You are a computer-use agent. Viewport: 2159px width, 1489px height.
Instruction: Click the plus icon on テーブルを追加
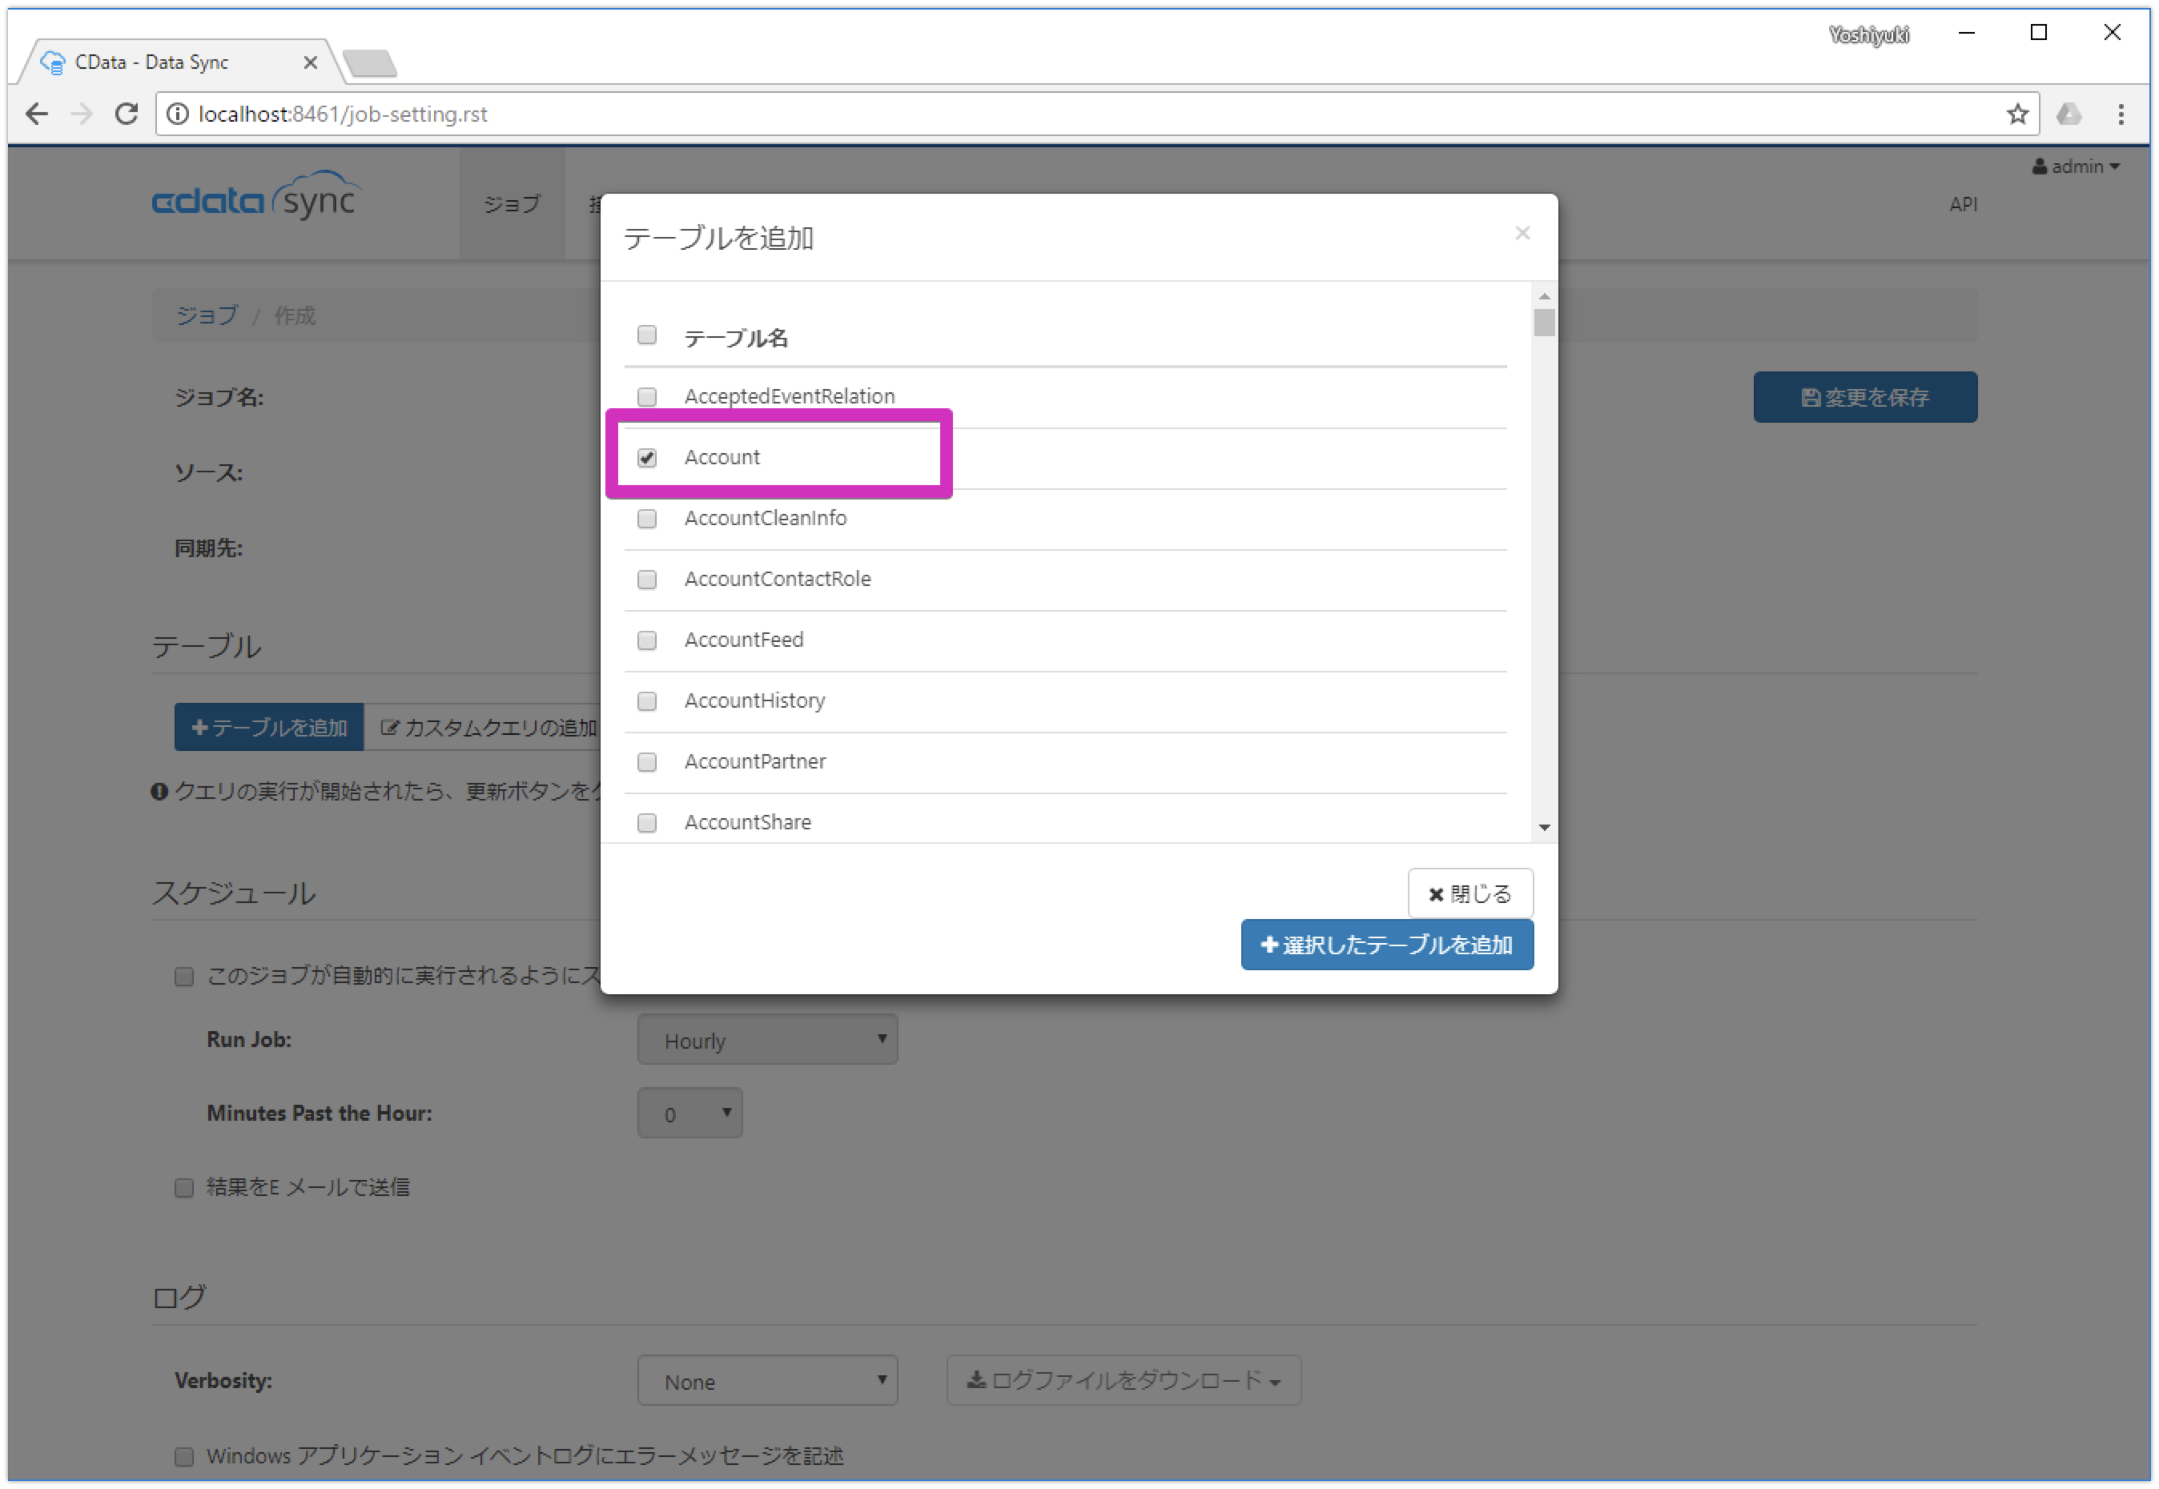tap(199, 728)
